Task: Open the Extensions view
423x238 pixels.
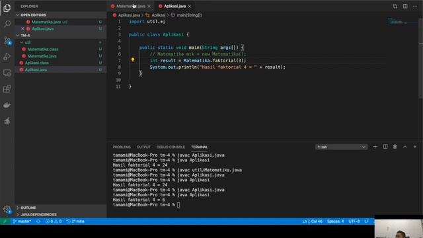Action: (x=7, y=89)
